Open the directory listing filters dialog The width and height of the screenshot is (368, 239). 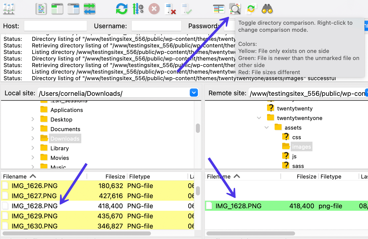point(219,9)
